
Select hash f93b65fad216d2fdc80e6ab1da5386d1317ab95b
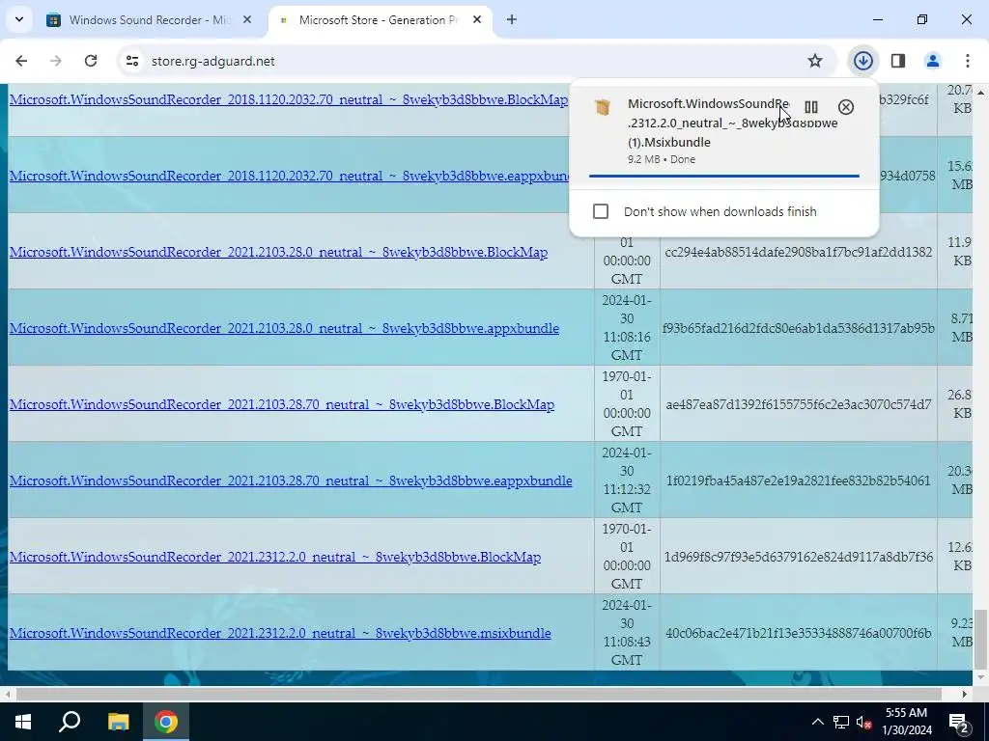799,328
